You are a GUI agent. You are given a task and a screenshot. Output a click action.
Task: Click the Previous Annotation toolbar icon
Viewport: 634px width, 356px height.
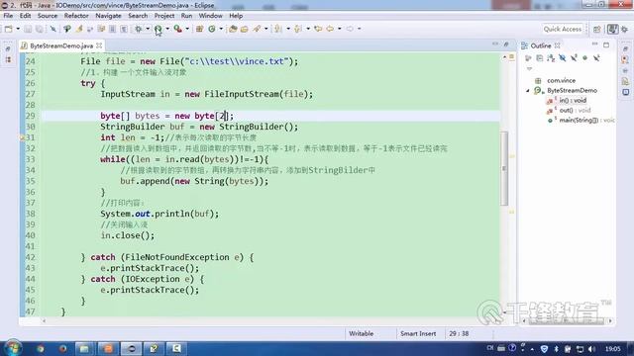click(297, 29)
